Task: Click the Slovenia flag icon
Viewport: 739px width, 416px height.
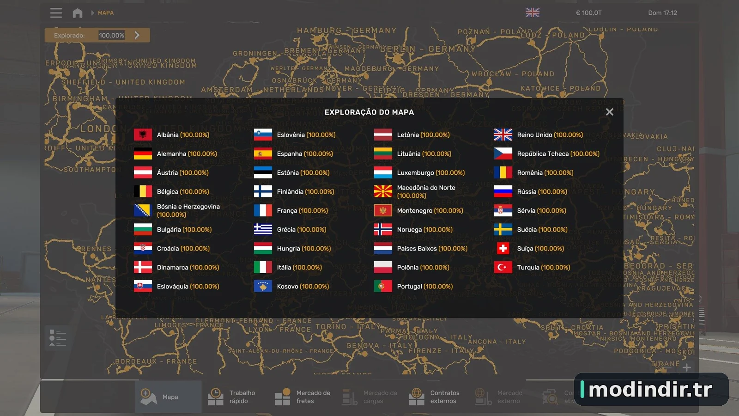Action: 263,135
